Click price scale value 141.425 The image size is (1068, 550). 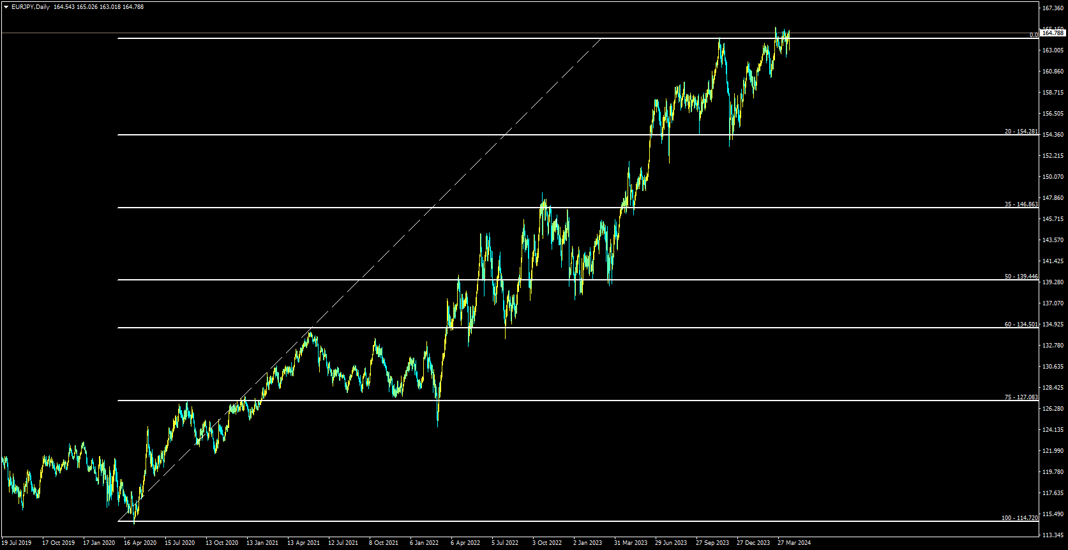[1053, 261]
